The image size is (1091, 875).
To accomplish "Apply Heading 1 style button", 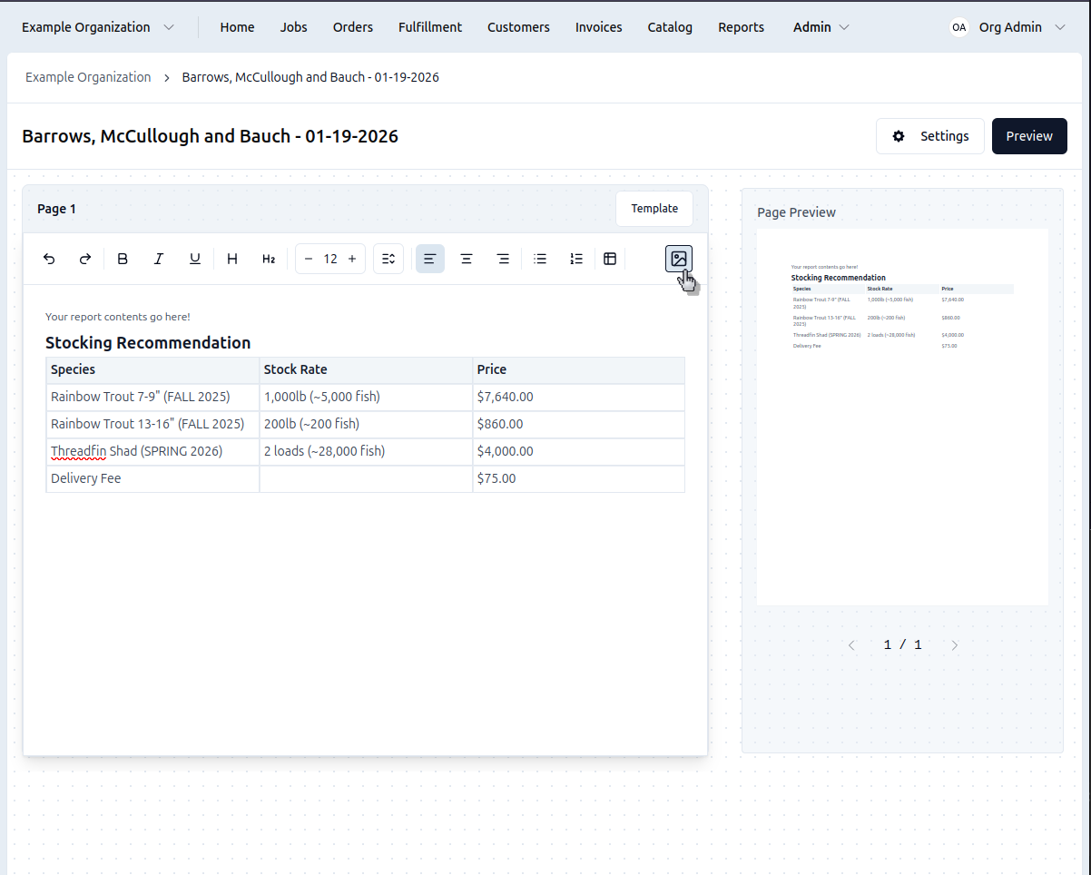I will 232,259.
